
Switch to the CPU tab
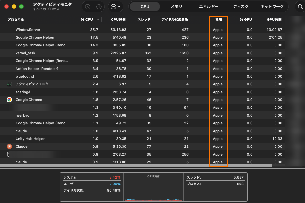(x=145, y=7)
